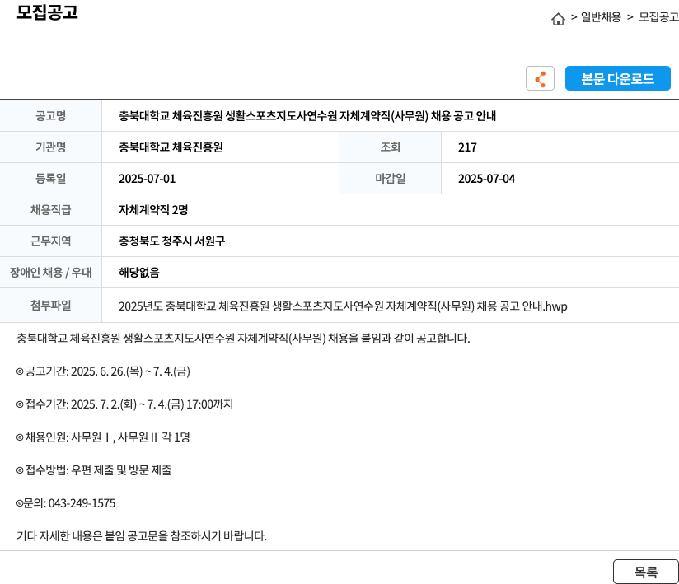This screenshot has height=584, width=679.
Task: Click the 근무지역 label cell
Action: pos(50,241)
